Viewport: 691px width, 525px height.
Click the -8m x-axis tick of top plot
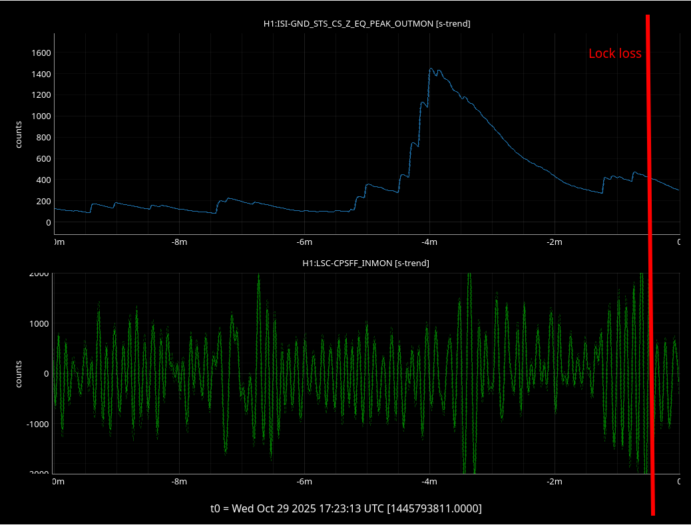[178, 242]
